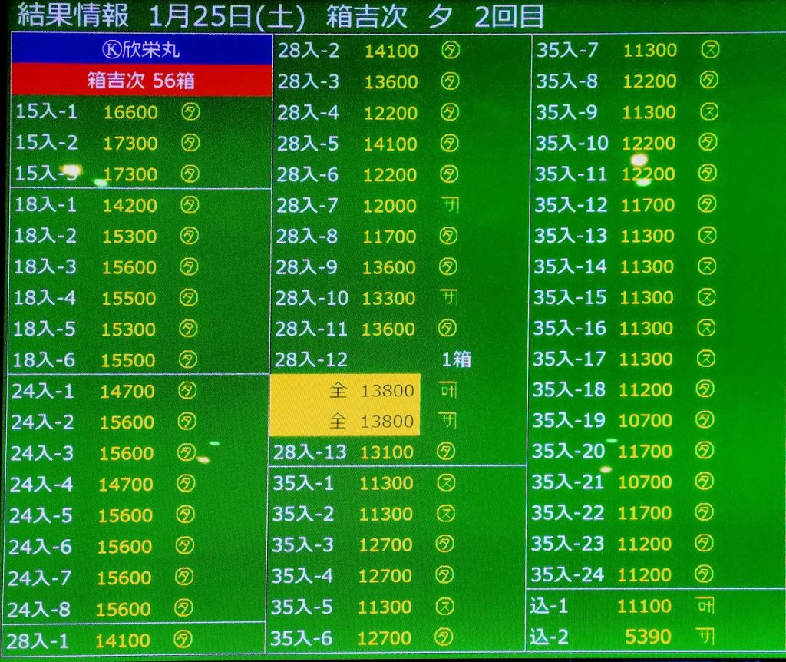Screen dimensions: 786x662
Task: Click the circled mark beside 35入-7
Action: click(709, 50)
